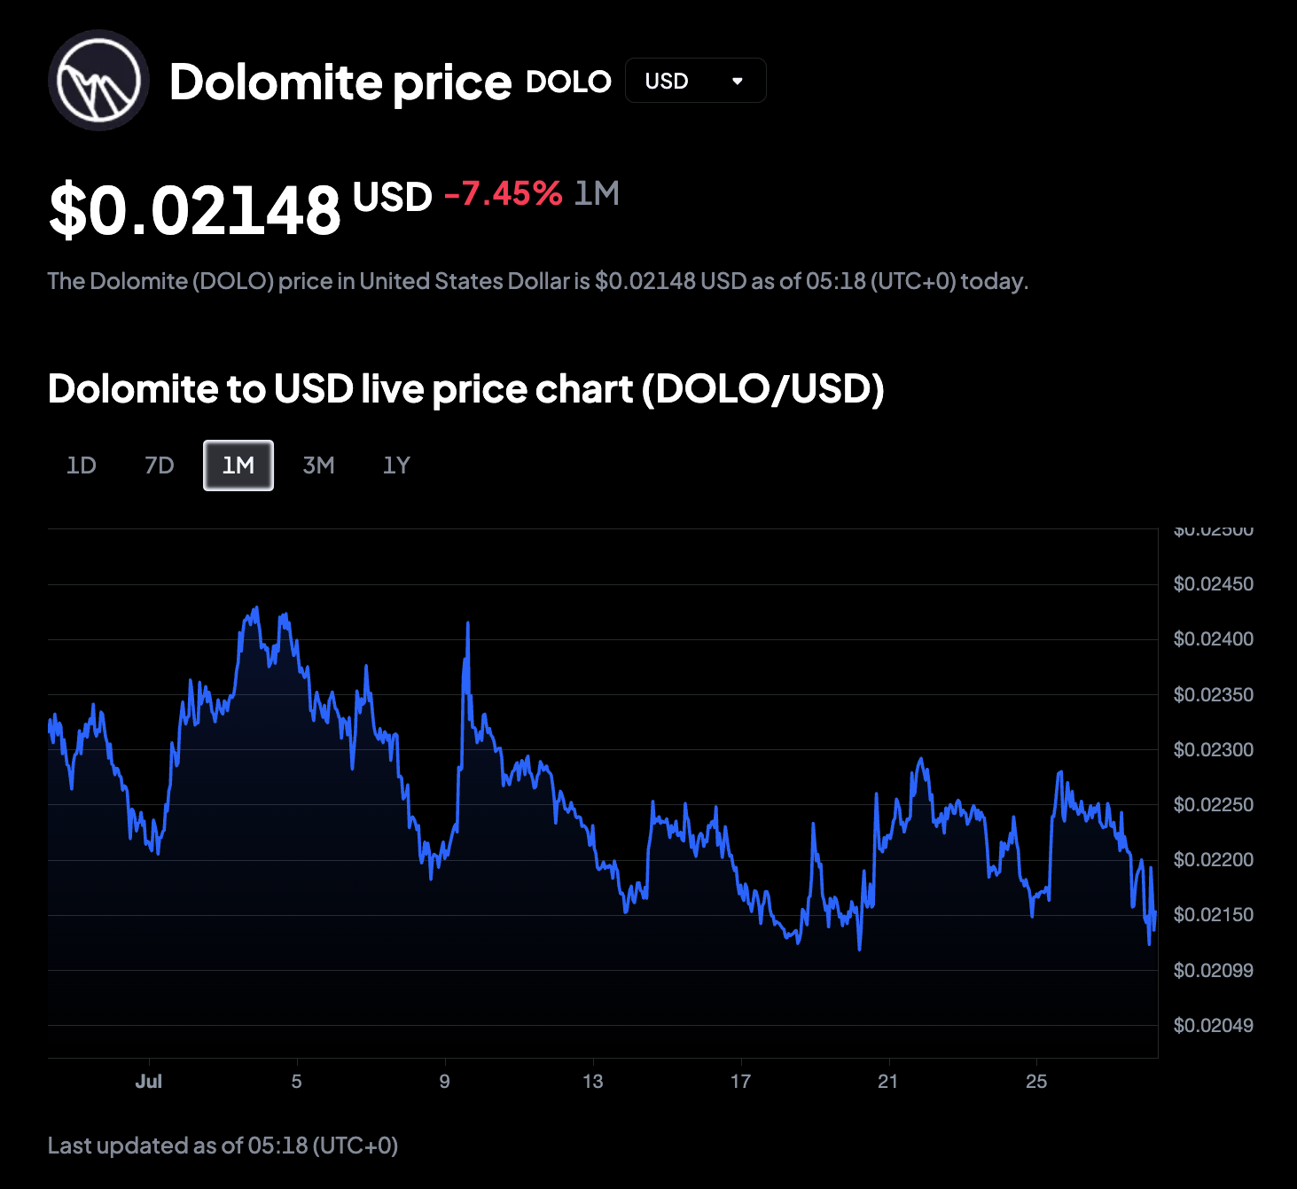Screen dimensions: 1297x1189
Task: Click the 1M label beside the percentage change
Action: (597, 193)
